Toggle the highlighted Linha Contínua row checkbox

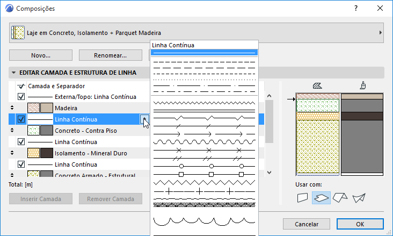click(21, 119)
